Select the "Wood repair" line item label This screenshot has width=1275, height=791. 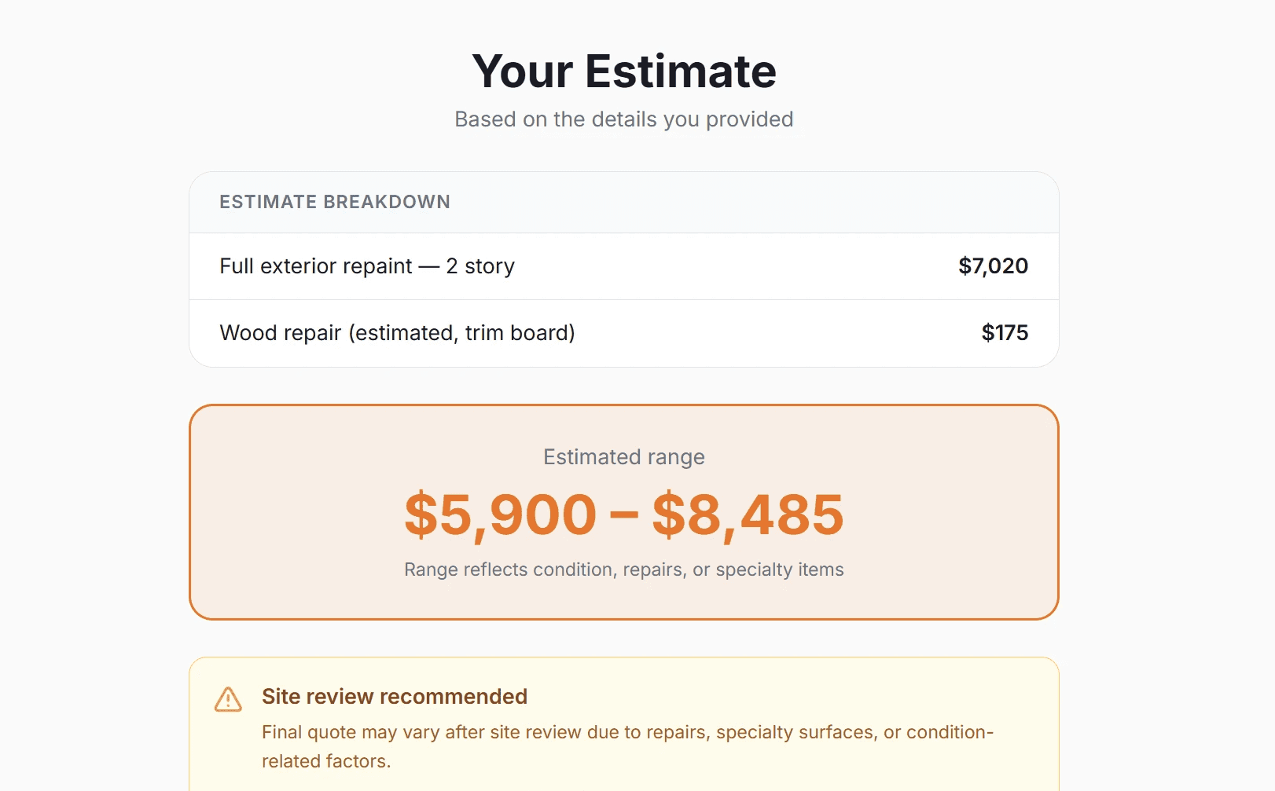281,333
